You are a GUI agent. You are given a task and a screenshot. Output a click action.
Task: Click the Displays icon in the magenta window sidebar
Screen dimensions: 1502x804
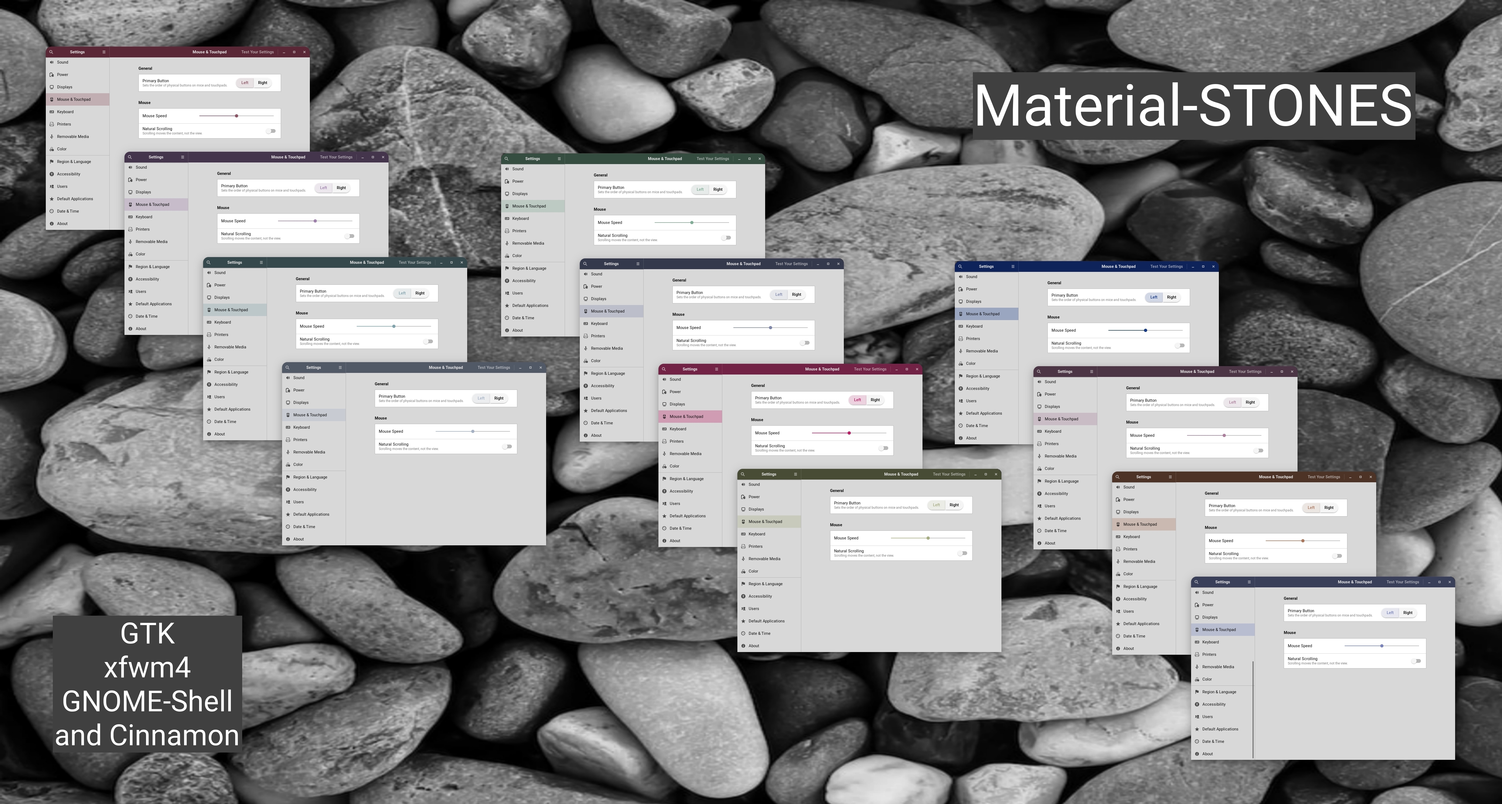click(664, 404)
